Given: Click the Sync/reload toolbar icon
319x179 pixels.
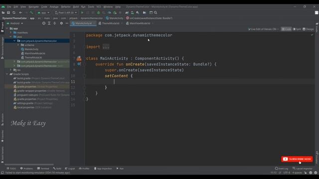Looking at the screenshot, I should pos(14,12).
